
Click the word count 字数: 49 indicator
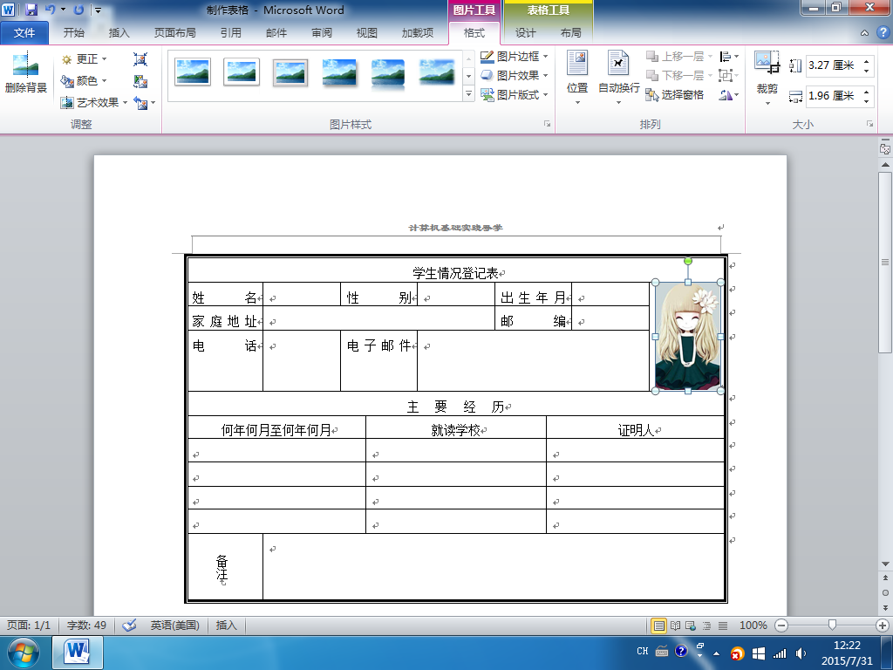tap(86, 625)
